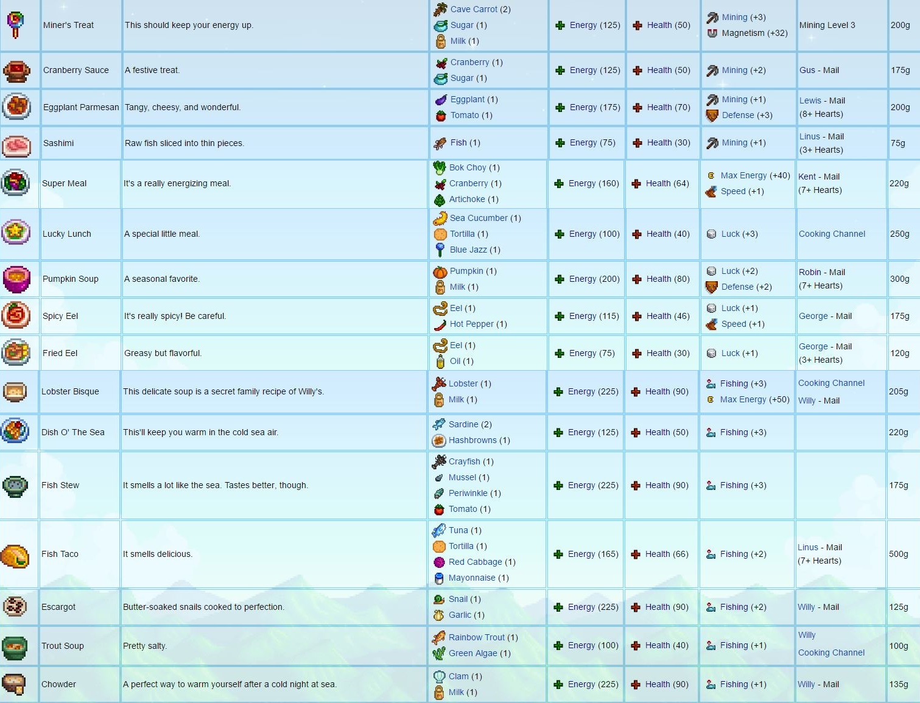Click the Fried Eel dish icon
Image resolution: width=920 pixels, height=703 pixels.
tap(16, 353)
